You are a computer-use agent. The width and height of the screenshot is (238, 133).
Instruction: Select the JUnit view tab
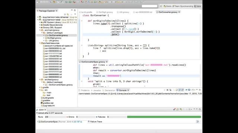41,110
